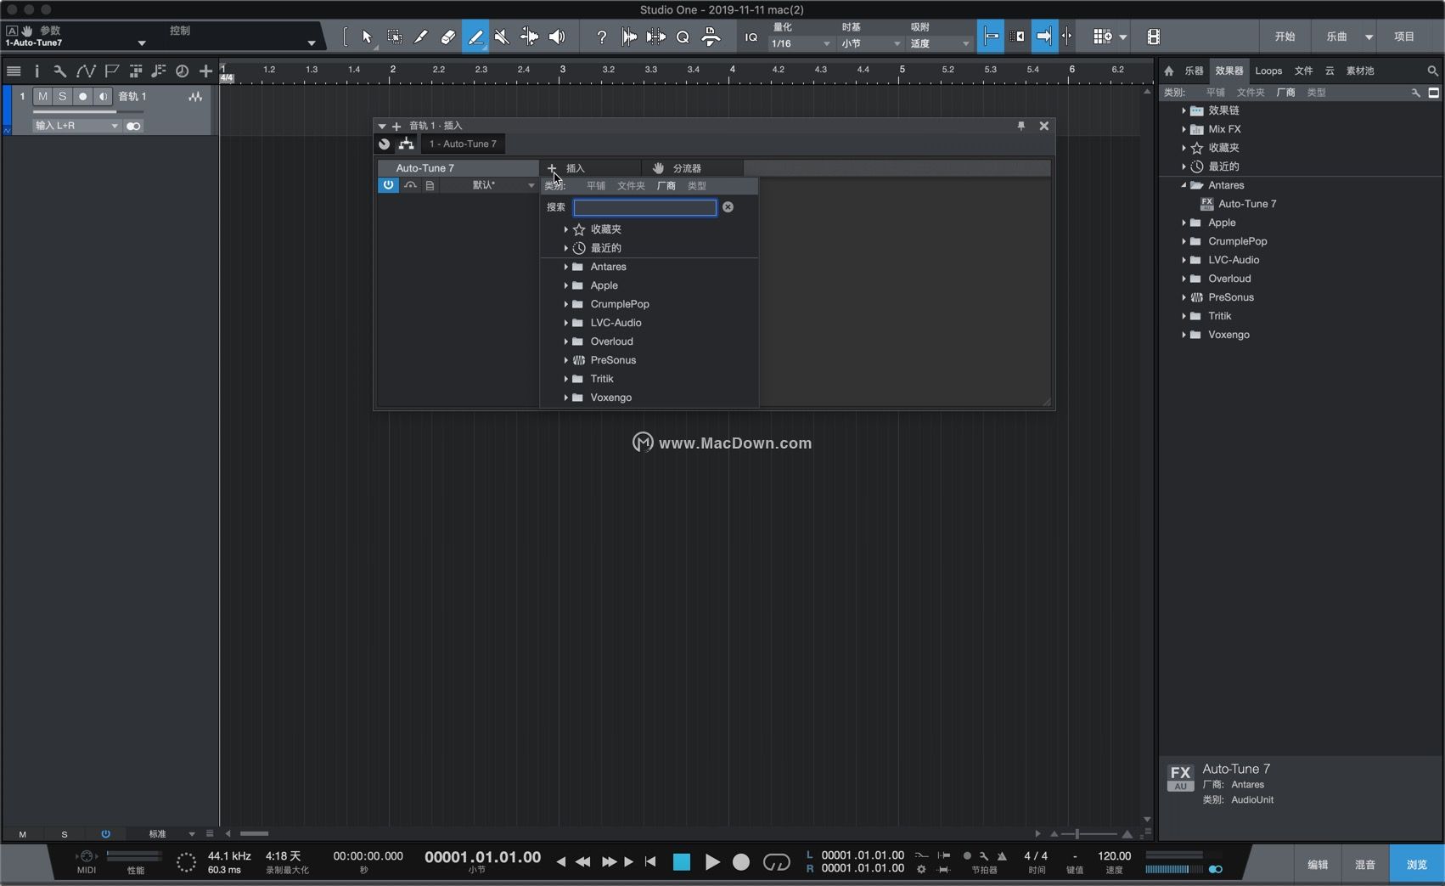Toggle loop button in transport

(x=776, y=861)
